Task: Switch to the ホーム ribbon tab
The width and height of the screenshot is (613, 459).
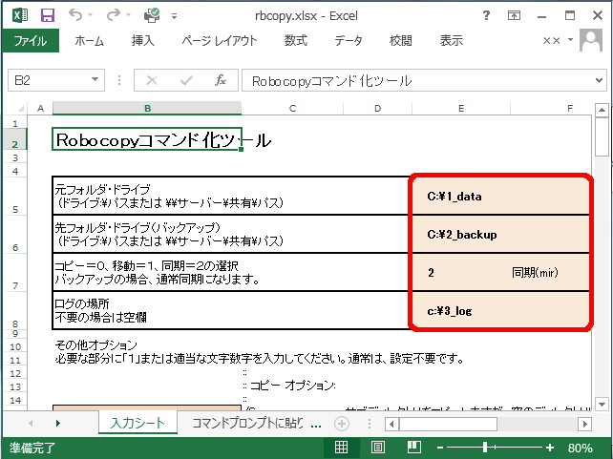Action: click(89, 41)
